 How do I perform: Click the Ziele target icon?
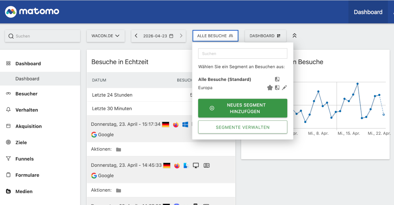coord(8,142)
